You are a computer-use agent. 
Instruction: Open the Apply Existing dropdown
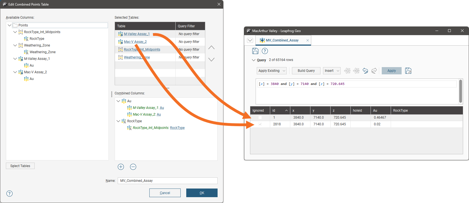pyautogui.click(x=272, y=71)
